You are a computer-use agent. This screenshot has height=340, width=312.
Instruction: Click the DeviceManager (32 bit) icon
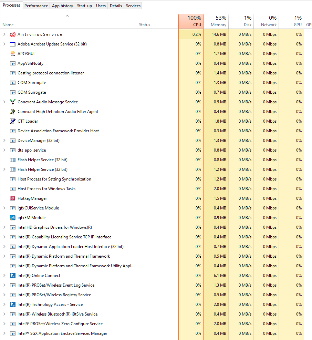point(13,141)
